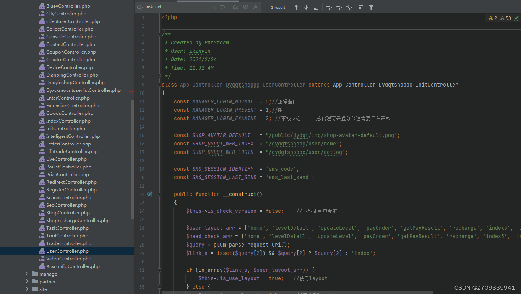Expand the partner folder

point(27,281)
